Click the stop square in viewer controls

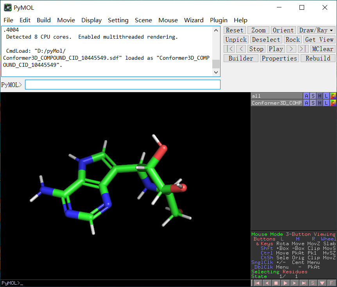point(276,283)
